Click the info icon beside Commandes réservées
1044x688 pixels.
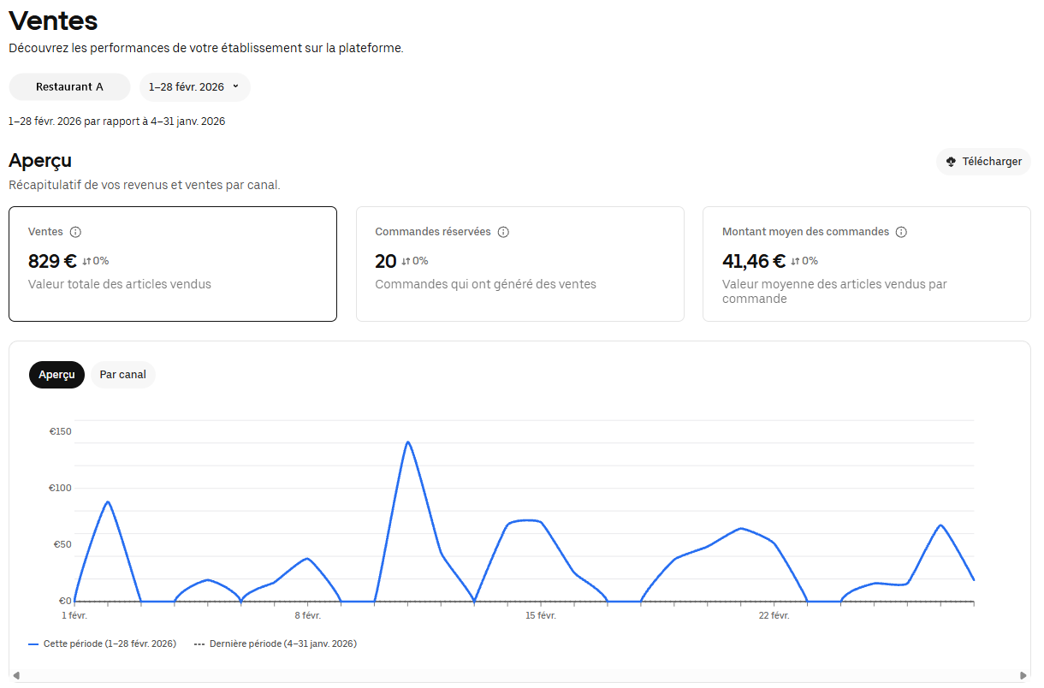(503, 232)
